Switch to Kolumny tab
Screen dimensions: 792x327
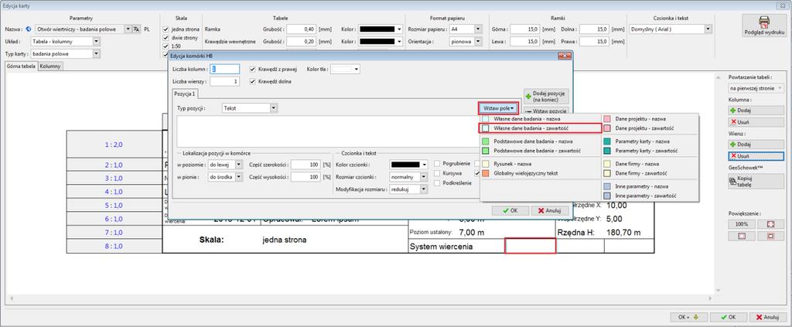50,66
